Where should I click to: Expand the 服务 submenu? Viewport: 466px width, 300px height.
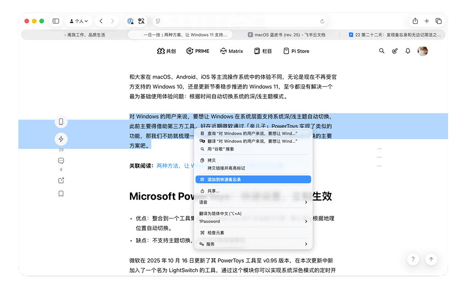[x=253, y=244]
